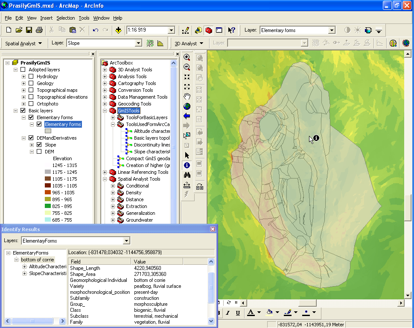The height and width of the screenshot is (328, 414).
Task: Close the Identify Results window
Action: (x=213, y=229)
